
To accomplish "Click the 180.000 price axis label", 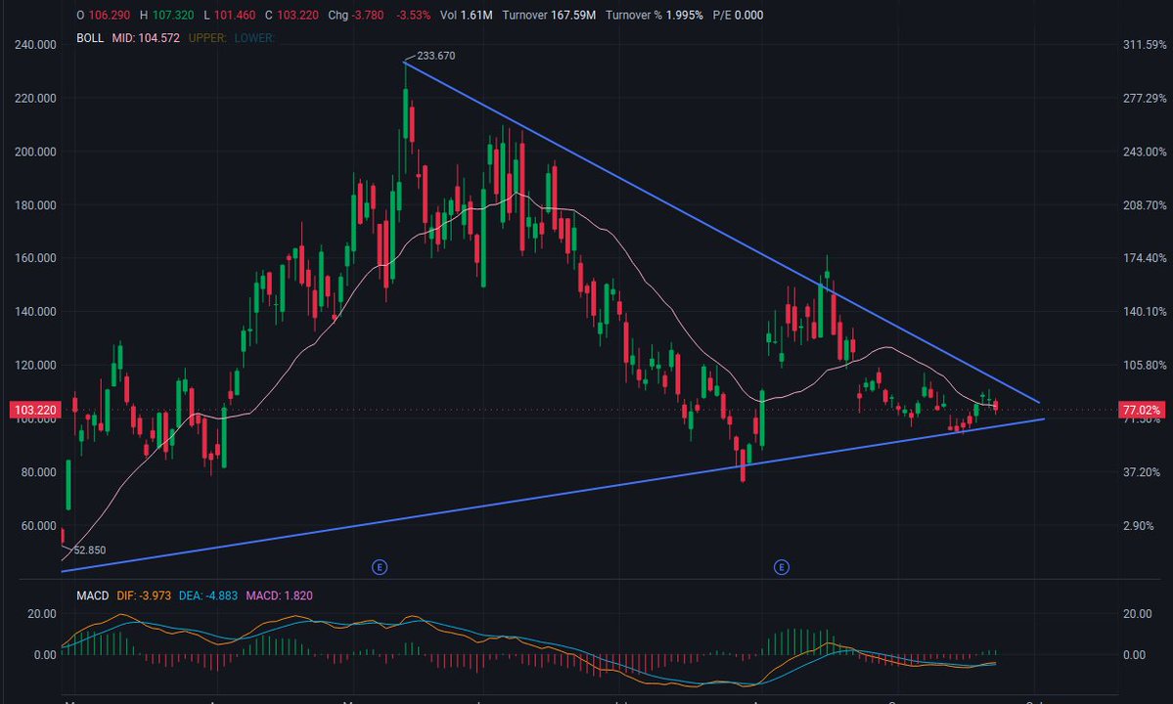I will point(35,204).
